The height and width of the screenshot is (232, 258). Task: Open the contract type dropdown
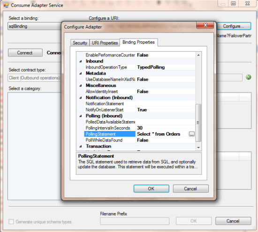tap(34, 78)
